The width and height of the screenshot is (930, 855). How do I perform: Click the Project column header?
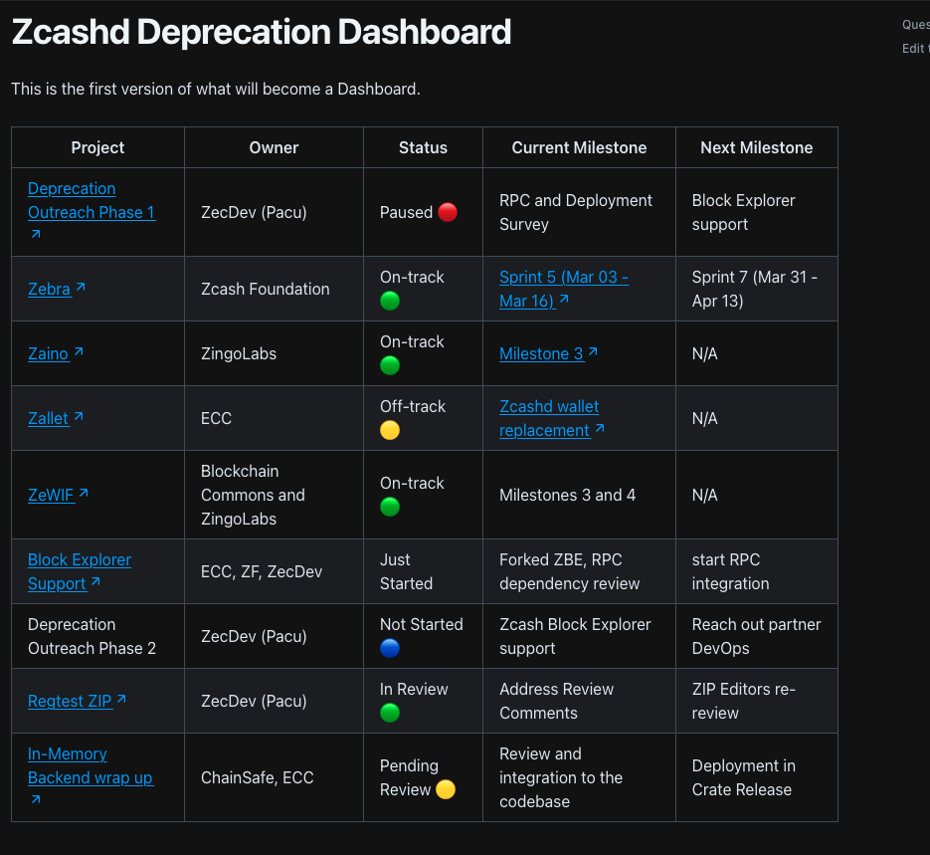coord(97,147)
